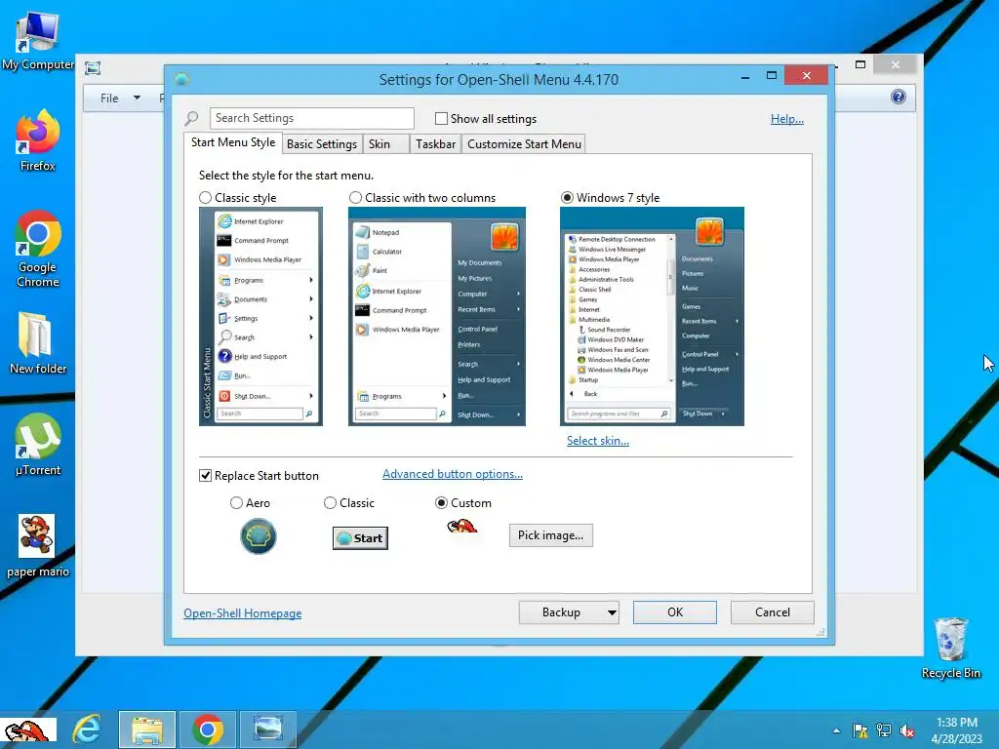Click the background window's title bar icon

pos(93,67)
